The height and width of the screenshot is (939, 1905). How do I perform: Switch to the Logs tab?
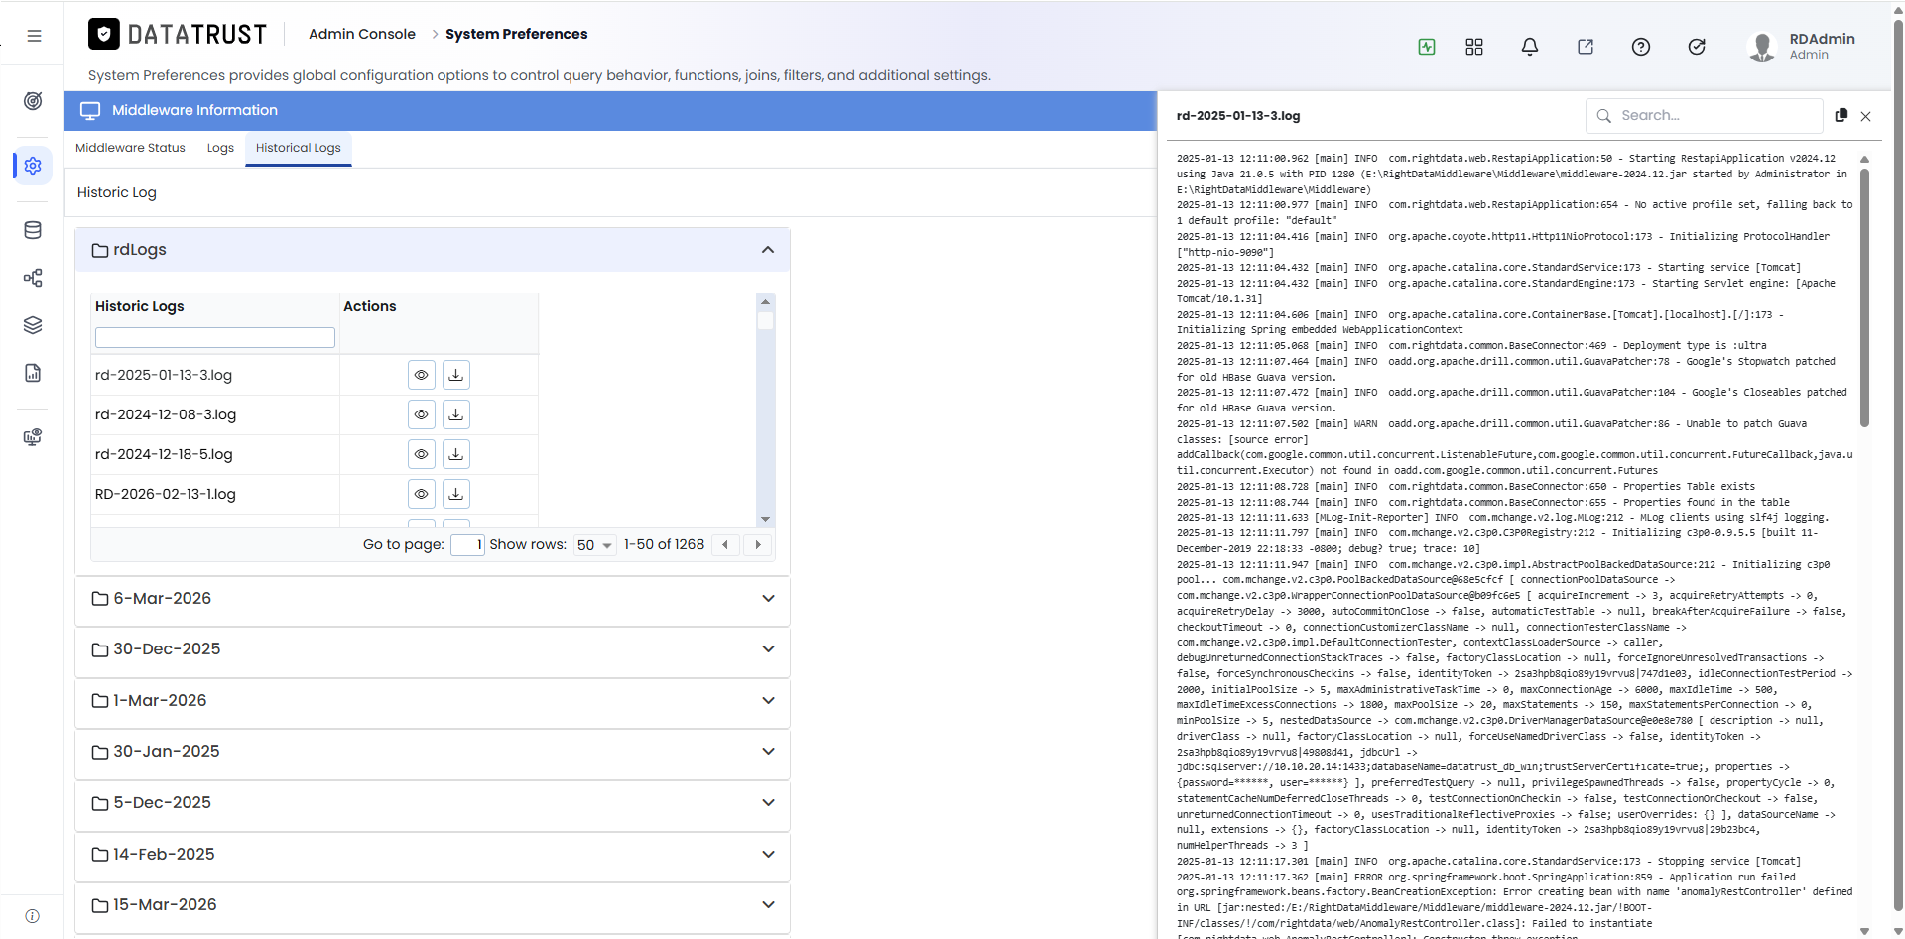click(x=220, y=148)
